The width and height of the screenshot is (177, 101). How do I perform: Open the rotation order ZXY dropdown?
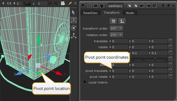[116, 35]
